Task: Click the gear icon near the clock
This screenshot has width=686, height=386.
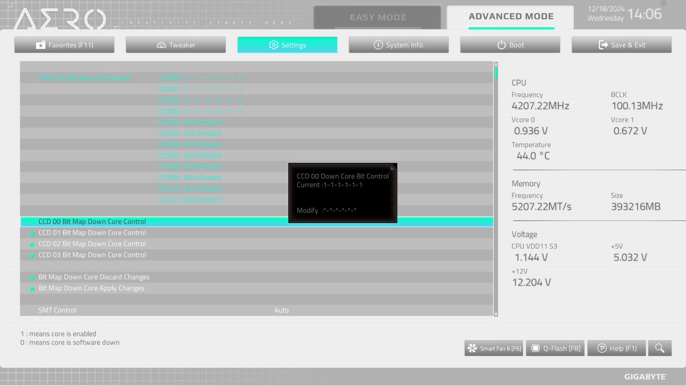Action: click(x=663, y=4)
